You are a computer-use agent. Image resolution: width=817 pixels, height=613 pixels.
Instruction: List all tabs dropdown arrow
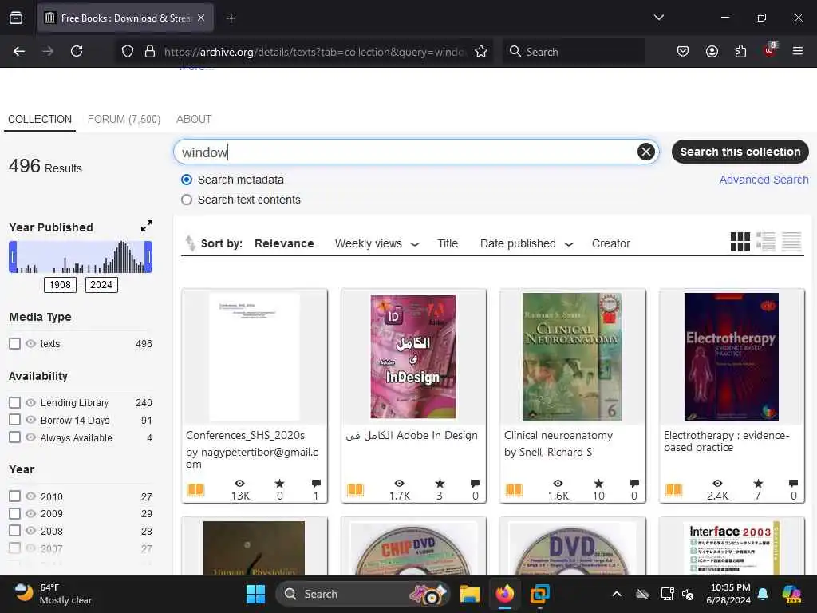[658, 18]
